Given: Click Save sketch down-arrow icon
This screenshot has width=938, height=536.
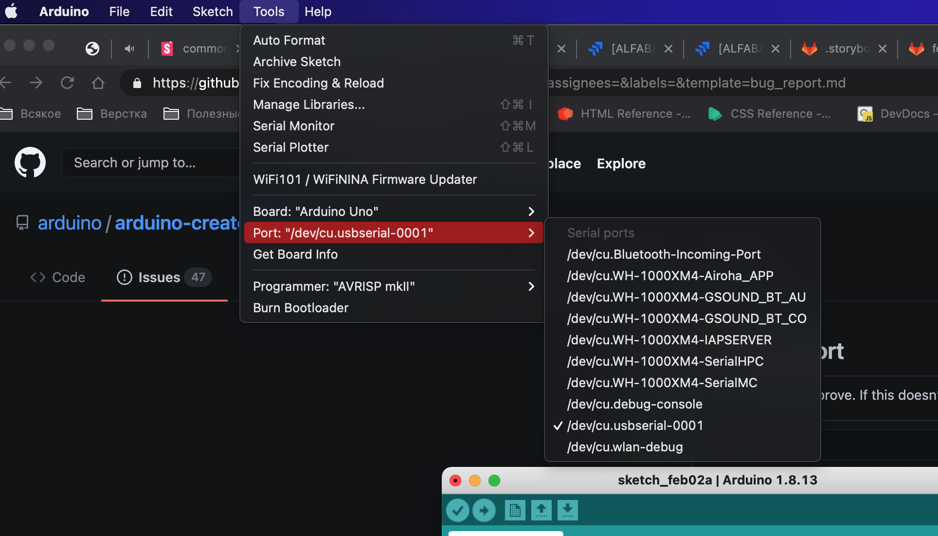Looking at the screenshot, I should [567, 510].
